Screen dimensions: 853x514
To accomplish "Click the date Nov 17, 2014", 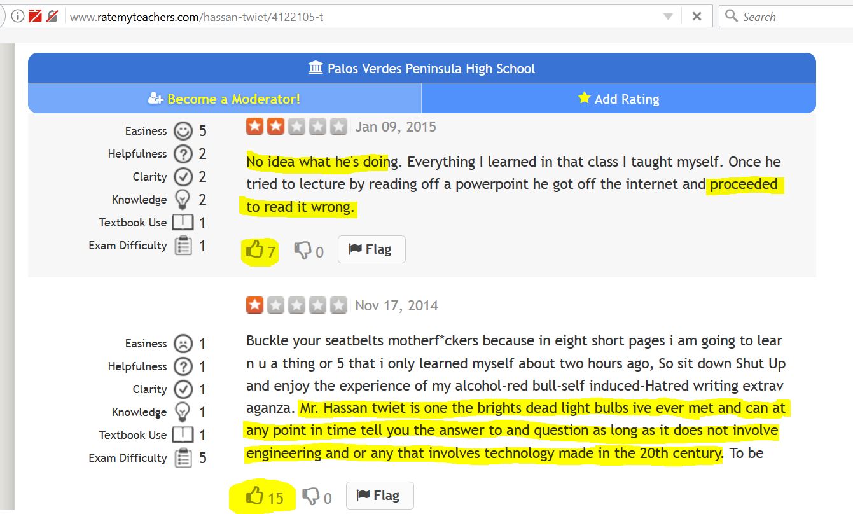I will pos(397,305).
